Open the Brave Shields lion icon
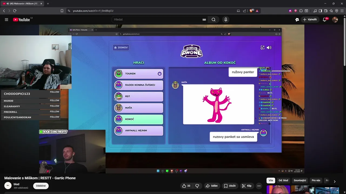The width and height of the screenshot is (346, 194). click(x=251, y=11)
